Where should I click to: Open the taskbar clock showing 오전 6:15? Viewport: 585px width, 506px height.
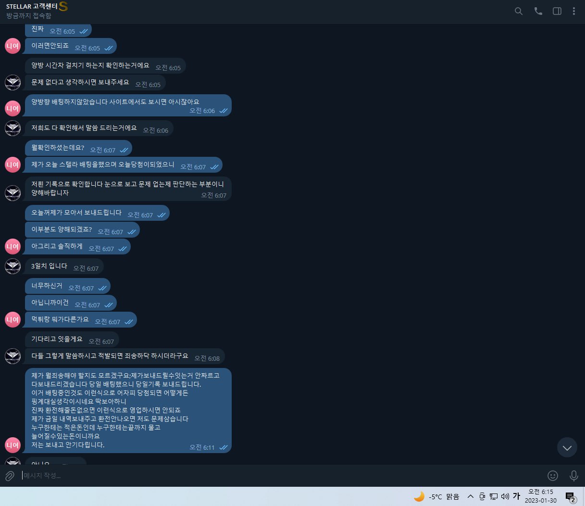tap(541, 496)
